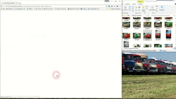Click the rename icon in Organisieren group

[x=139, y=10]
